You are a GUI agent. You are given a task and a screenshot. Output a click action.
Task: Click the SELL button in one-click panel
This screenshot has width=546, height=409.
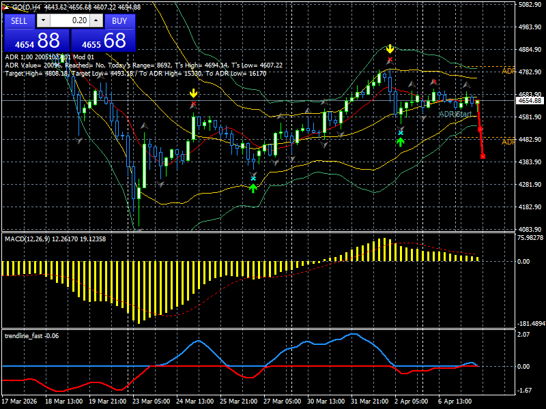coord(19,21)
